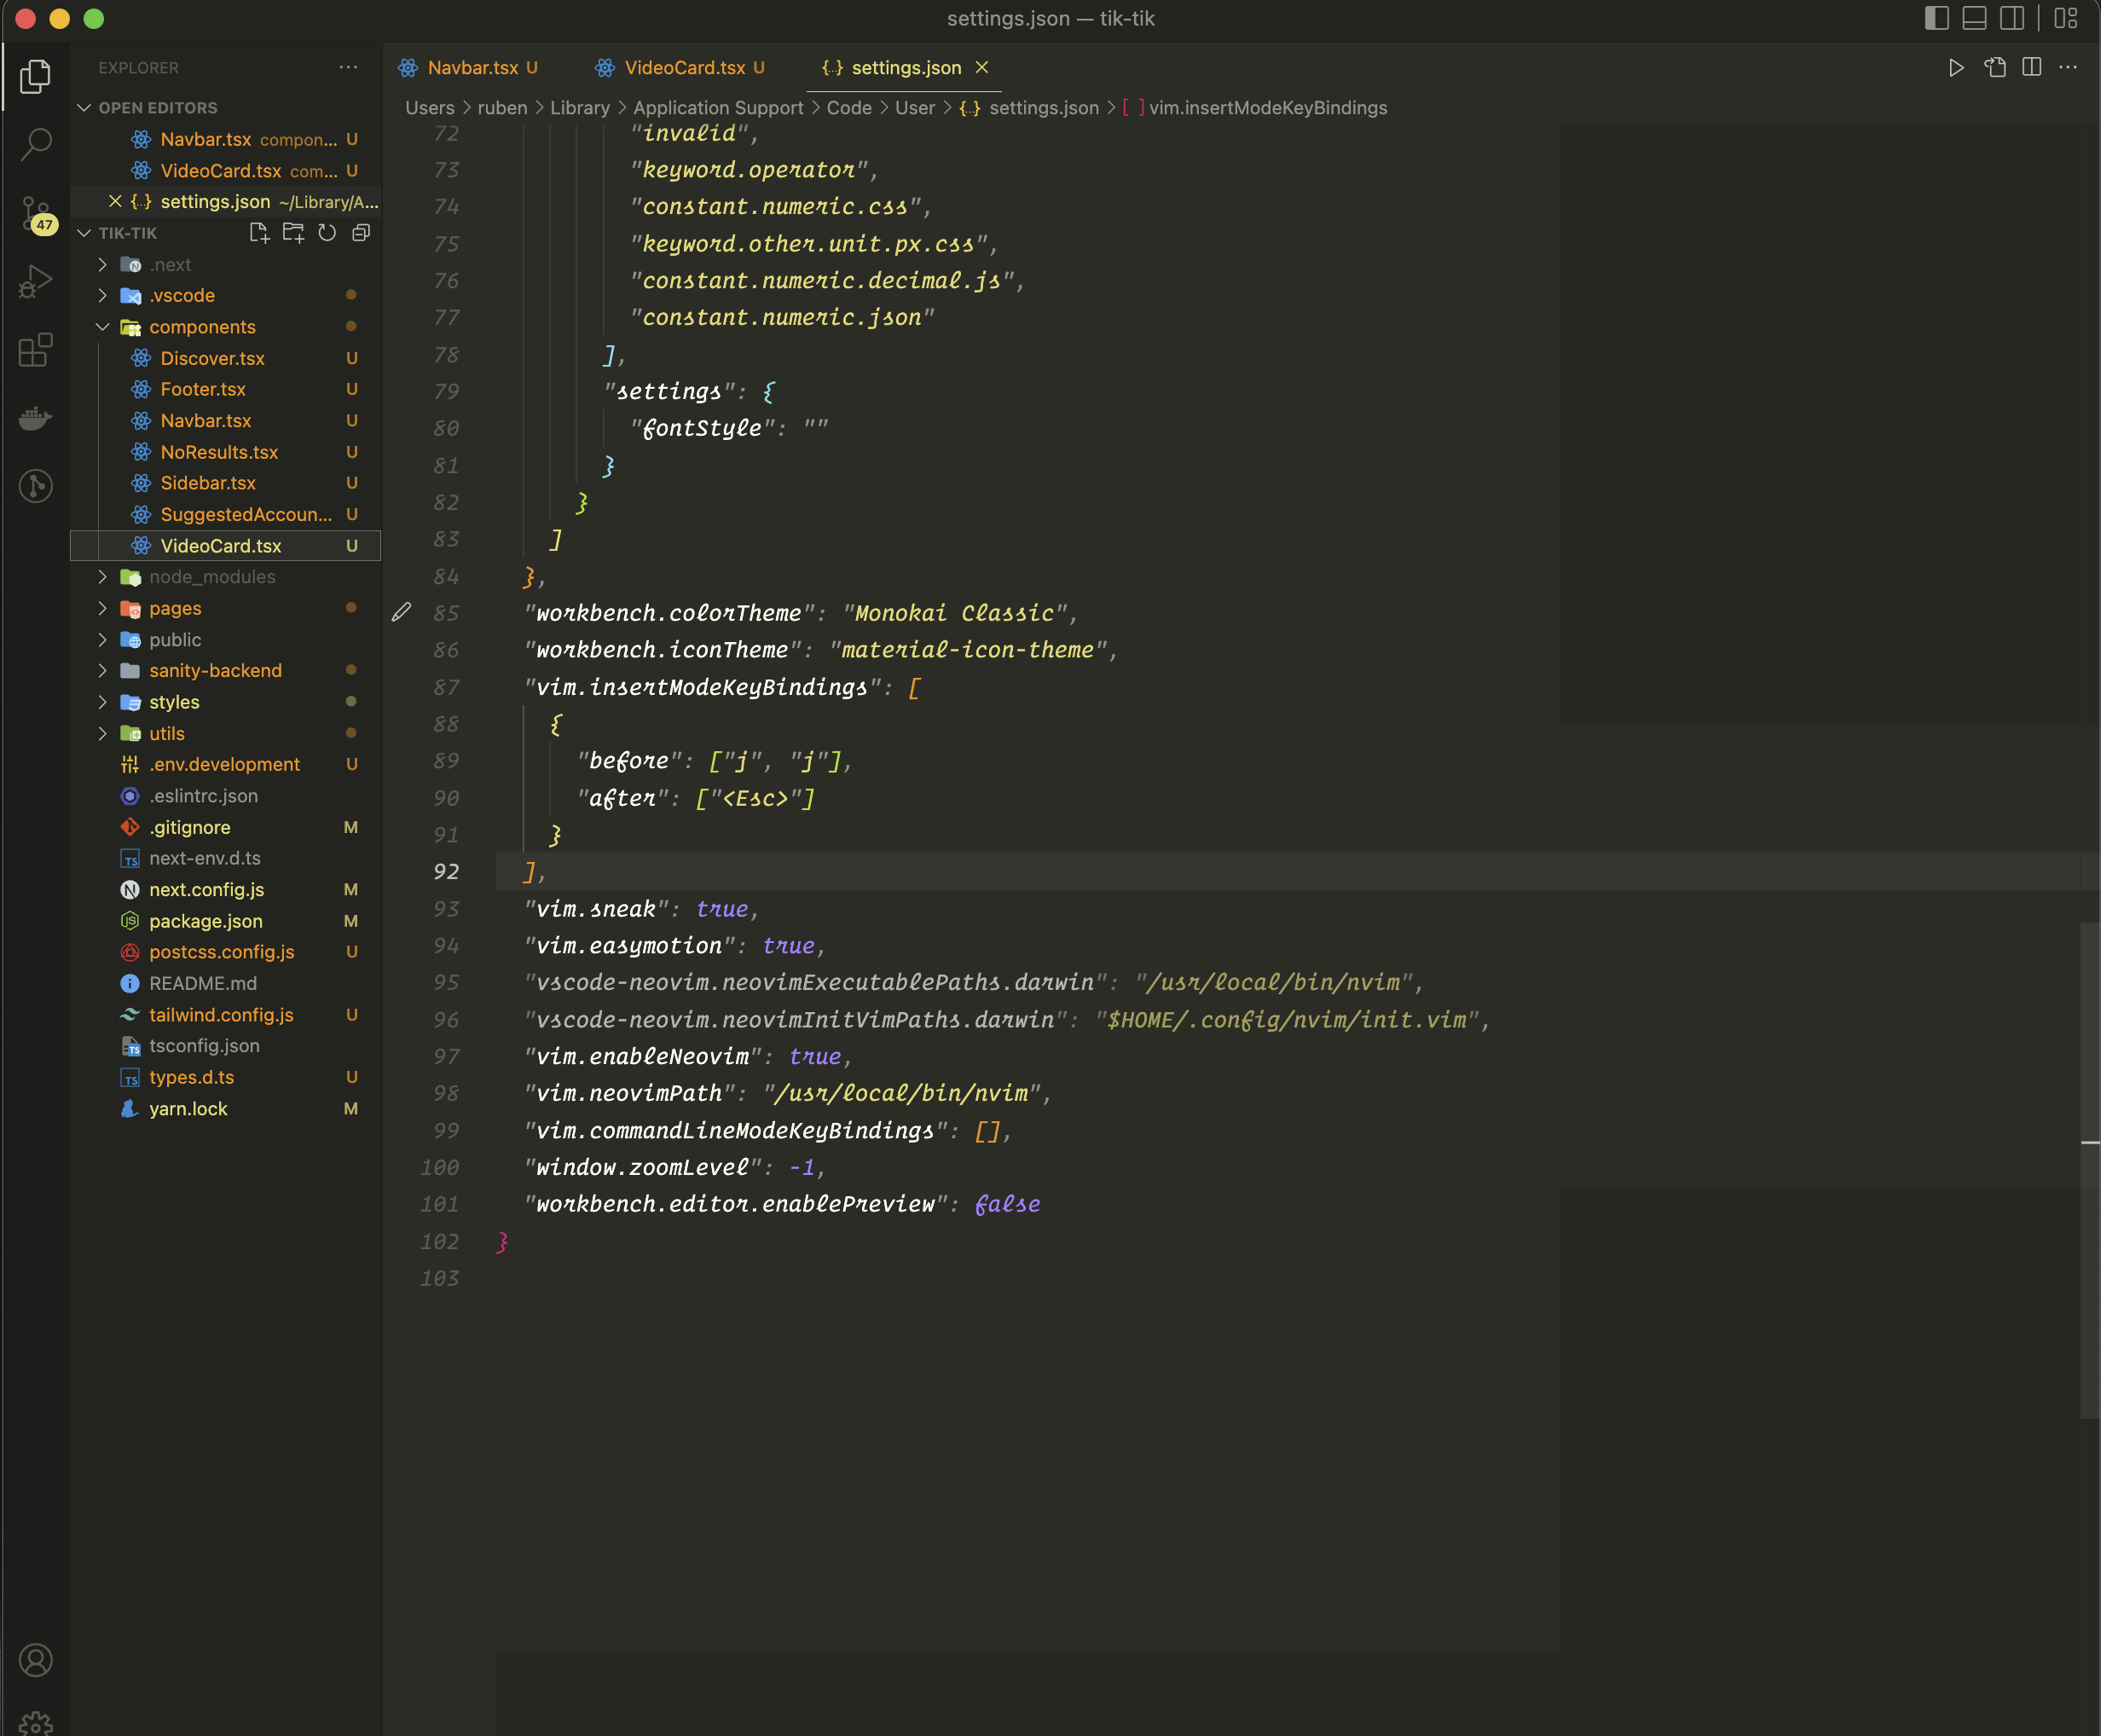Close the settings.json tab

[982, 68]
